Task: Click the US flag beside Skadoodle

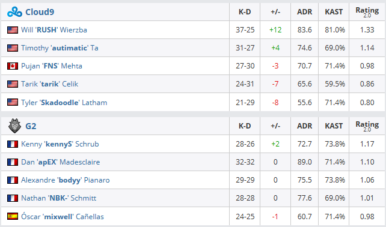Action: click(13, 102)
